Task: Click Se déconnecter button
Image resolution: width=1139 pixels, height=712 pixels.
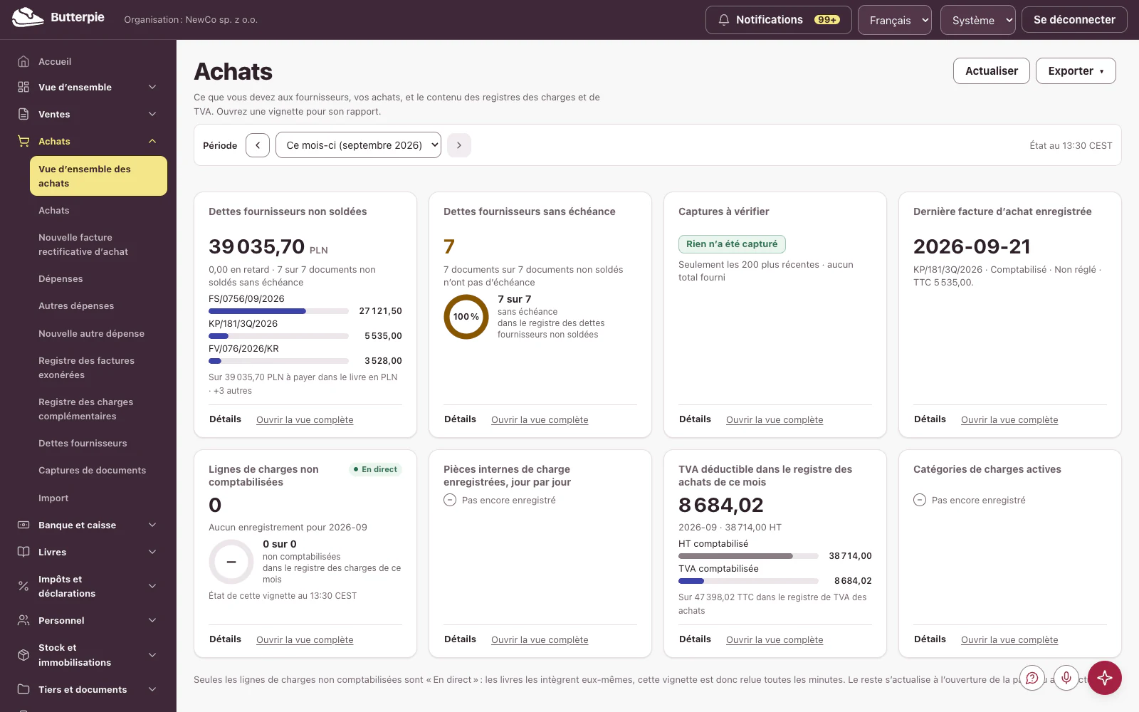Action: pos(1074,20)
